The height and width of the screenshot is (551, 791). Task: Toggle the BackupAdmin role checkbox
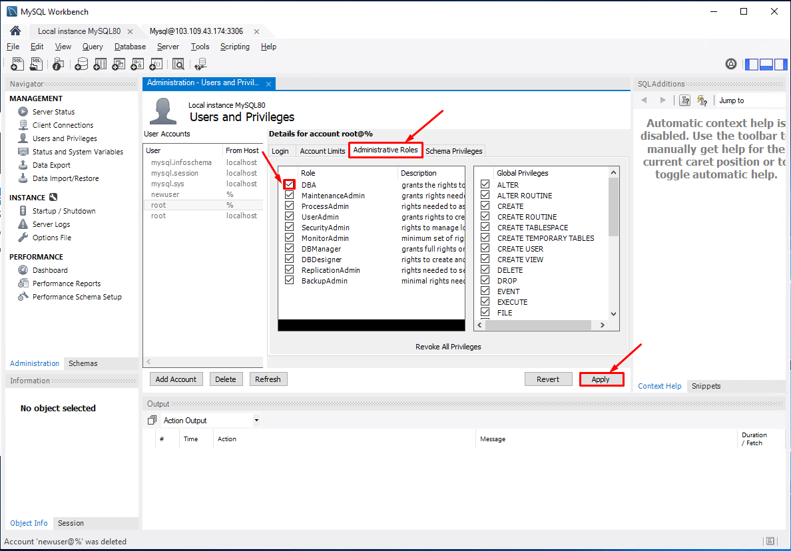pos(289,280)
